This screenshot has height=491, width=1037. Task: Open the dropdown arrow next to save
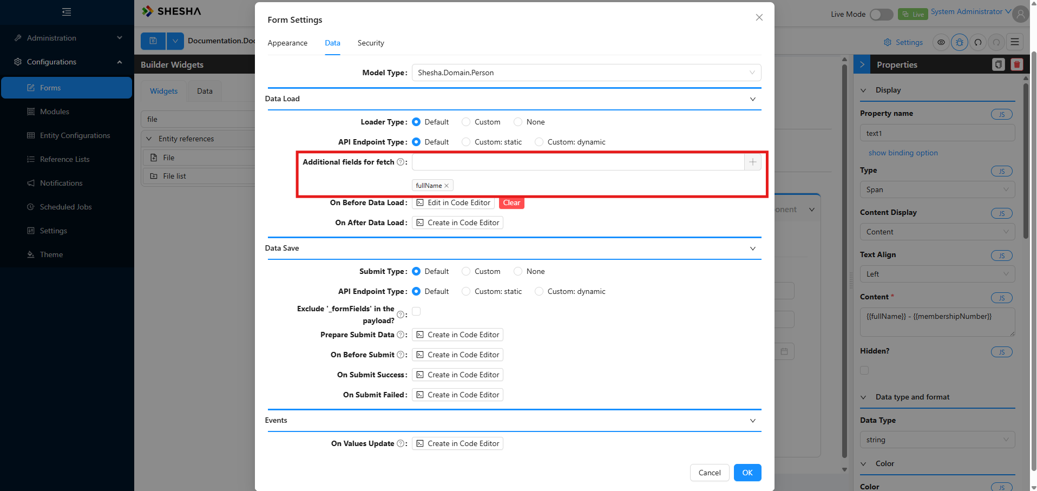pyautogui.click(x=175, y=41)
